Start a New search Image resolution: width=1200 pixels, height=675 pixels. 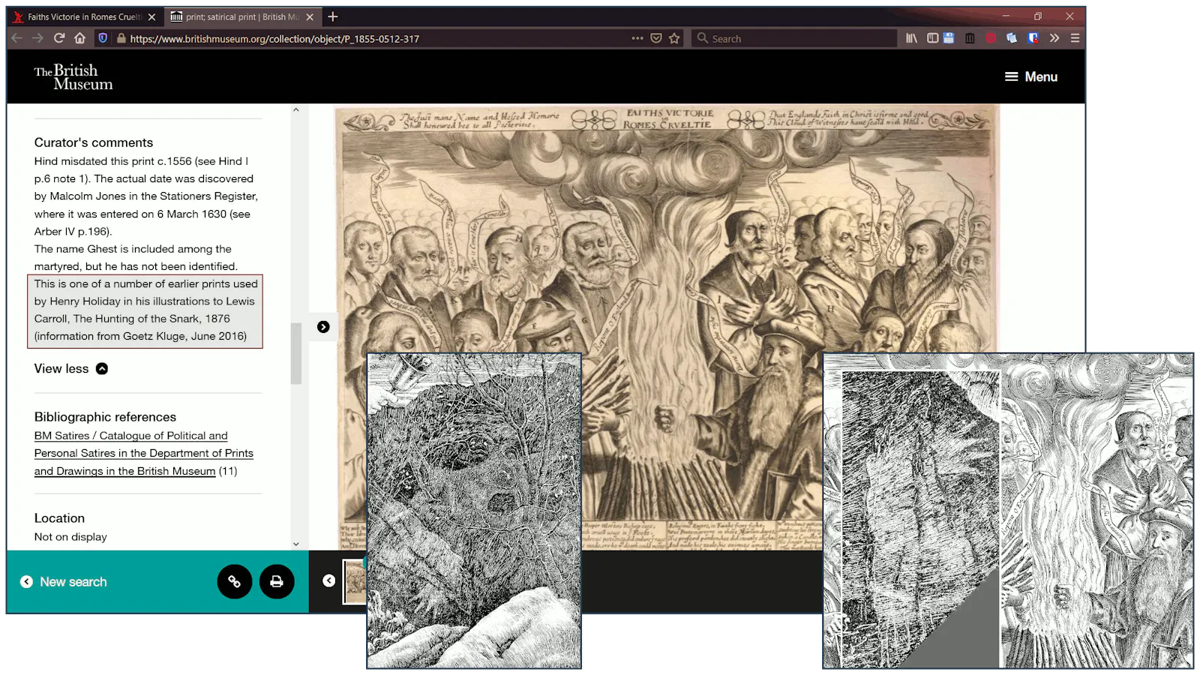64,582
